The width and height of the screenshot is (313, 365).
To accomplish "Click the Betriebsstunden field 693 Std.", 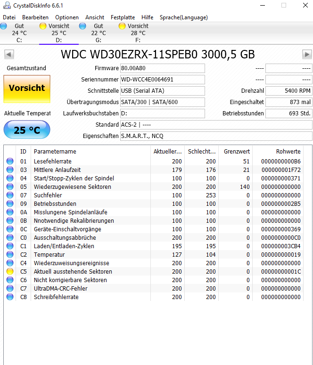I will [x=289, y=114].
